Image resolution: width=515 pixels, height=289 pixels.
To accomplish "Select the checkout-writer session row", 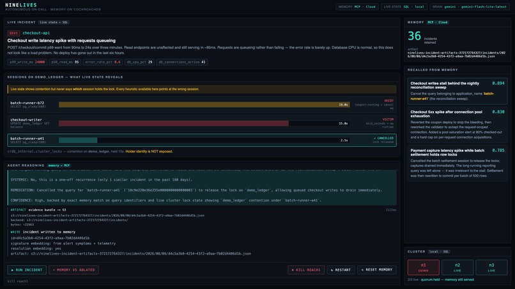I will (x=202, y=123).
